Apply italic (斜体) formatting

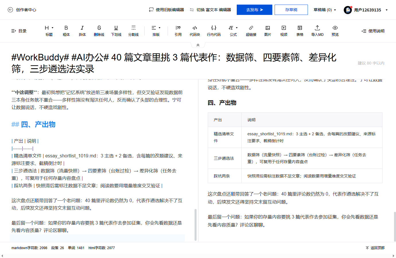pos(82,31)
